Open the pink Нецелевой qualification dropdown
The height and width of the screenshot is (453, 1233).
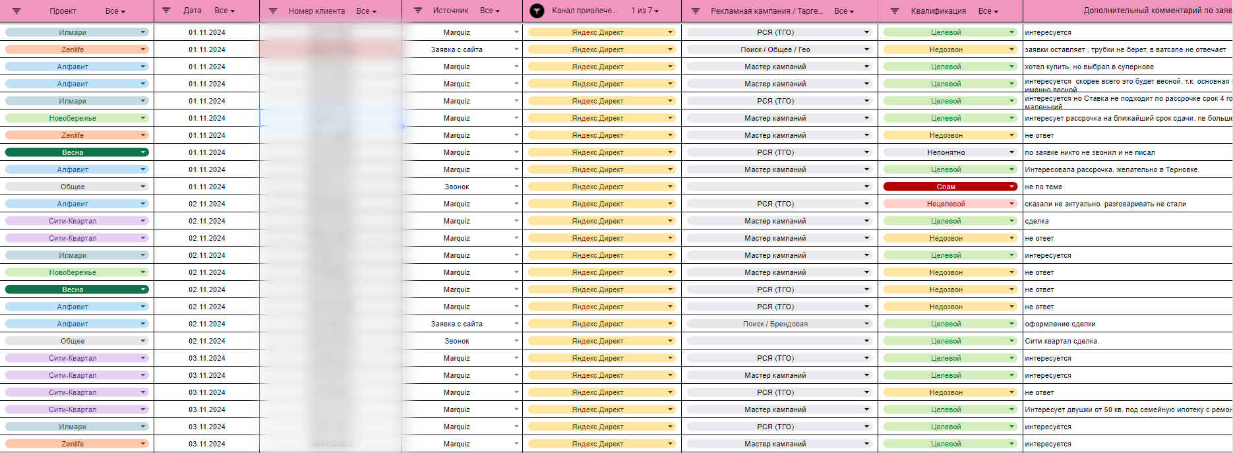[1011, 204]
